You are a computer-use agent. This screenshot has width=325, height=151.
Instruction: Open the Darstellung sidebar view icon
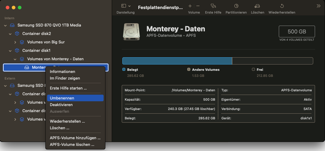124,6
